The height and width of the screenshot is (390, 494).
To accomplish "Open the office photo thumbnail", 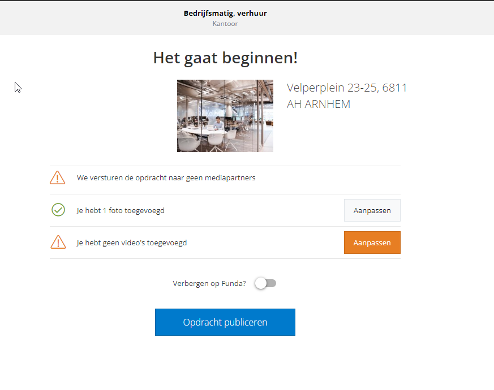I will pos(225,116).
